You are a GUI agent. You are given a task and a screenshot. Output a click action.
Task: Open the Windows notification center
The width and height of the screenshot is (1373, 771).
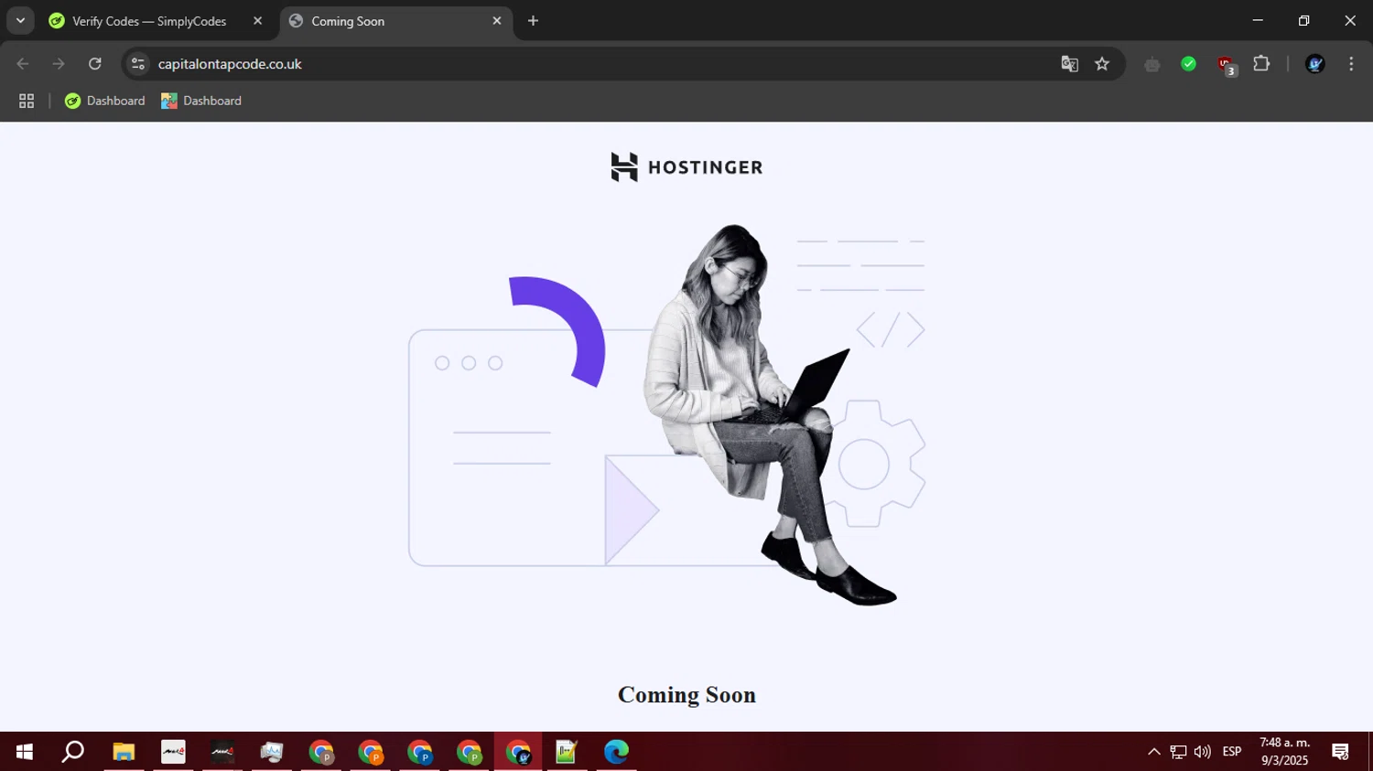pyautogui.click(x=1341, y=752)
